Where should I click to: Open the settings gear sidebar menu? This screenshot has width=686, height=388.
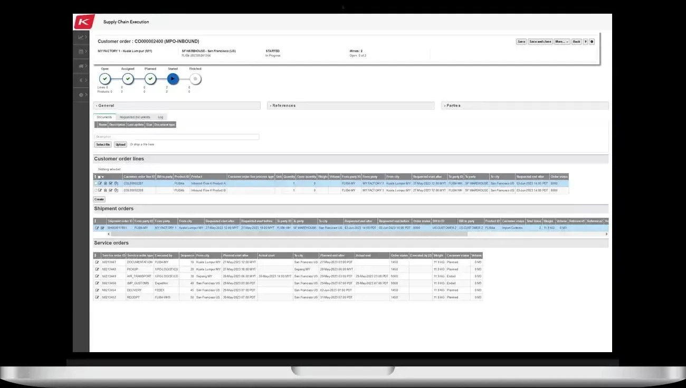coord(81,95)
